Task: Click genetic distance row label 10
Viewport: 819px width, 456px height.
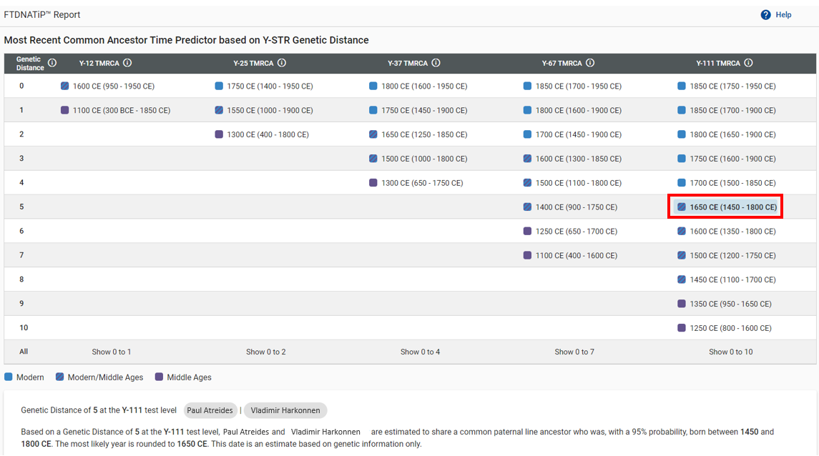Action: (x=24, y=327)
